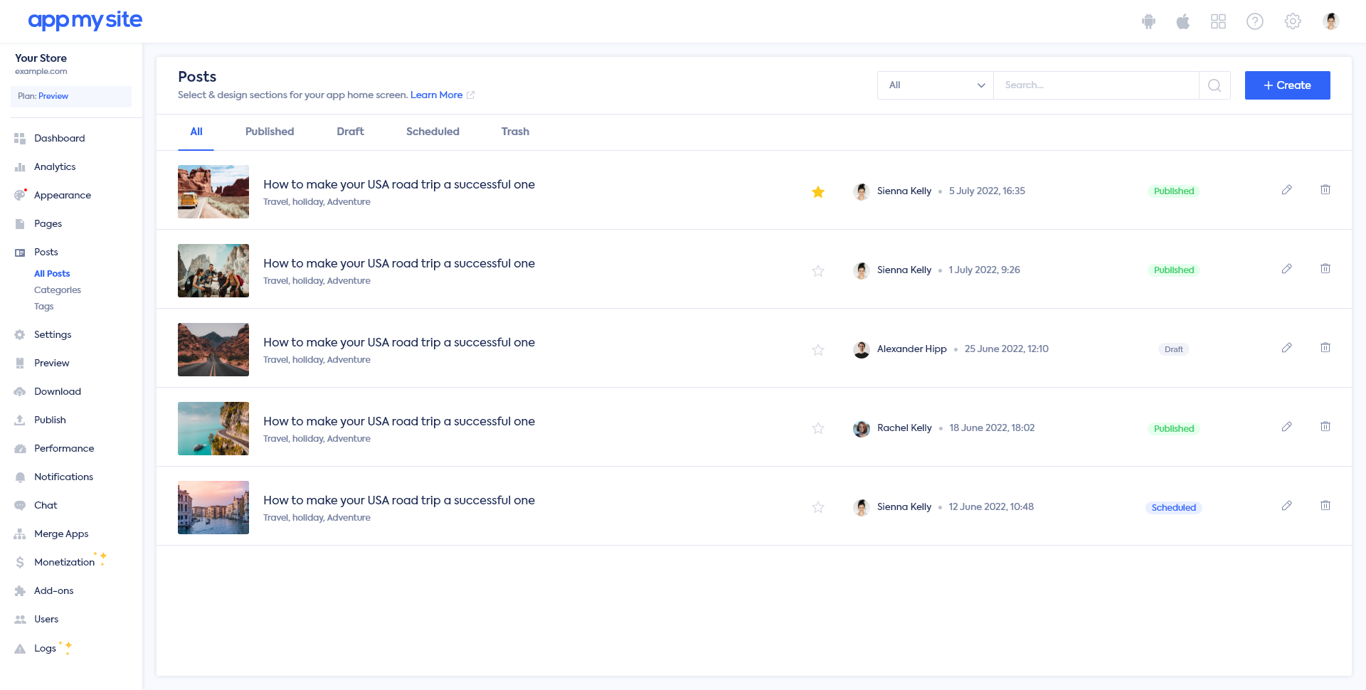This screenshot has height=690, width=1366.
Task: Click the Draft status badge
Action: click(x=1174, y=349)
